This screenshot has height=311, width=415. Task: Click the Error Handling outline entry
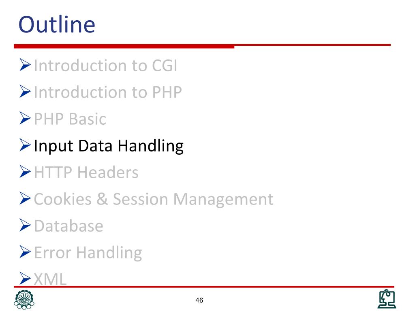coord(88,253)
